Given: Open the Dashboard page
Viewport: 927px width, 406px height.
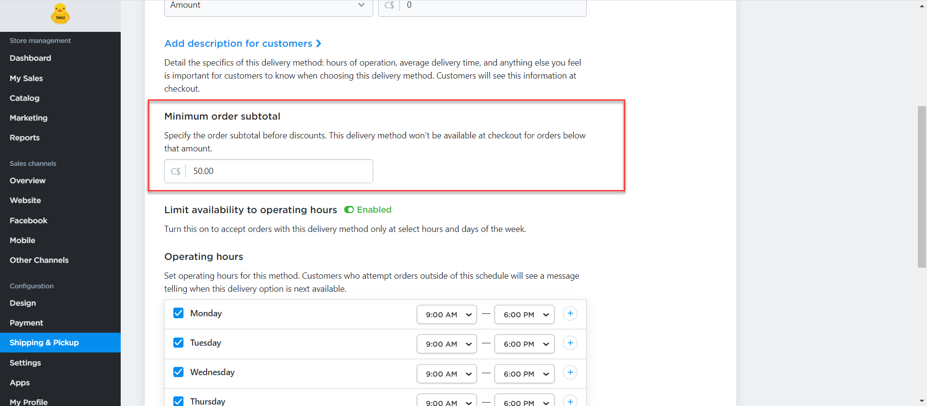Looking at the screenshot, I should click(x=30, y=58).
